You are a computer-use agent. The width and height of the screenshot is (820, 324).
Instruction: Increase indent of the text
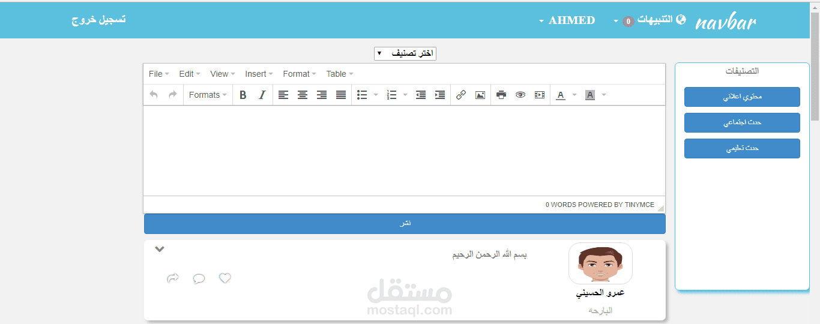[440, 95]
